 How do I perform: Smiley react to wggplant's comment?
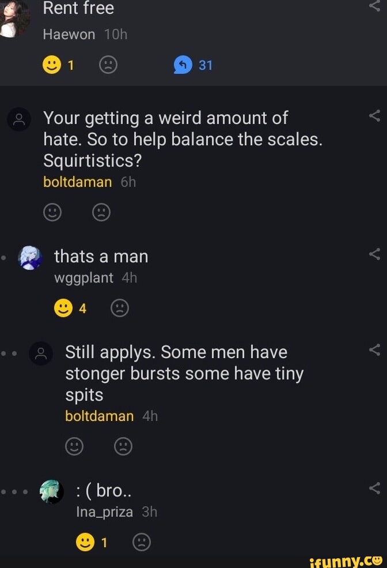(x=63, y=307)
